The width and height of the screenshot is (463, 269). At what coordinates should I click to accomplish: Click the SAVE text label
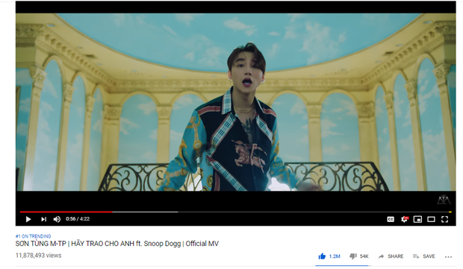pyautogui.click(x=429, y=256)
